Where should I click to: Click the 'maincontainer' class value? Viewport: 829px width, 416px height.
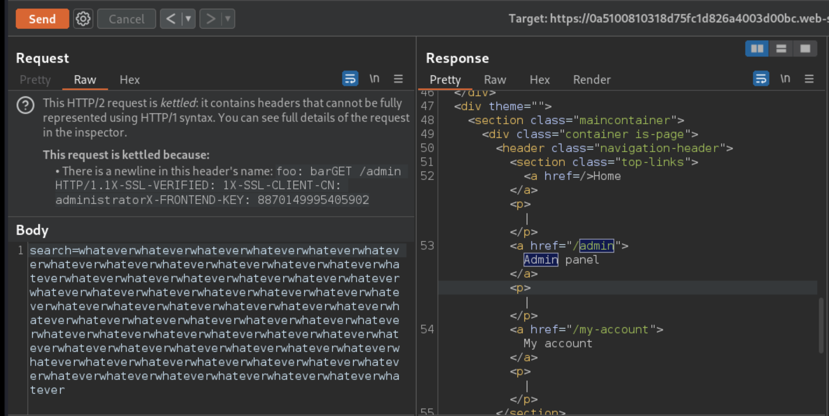point(625,120)
